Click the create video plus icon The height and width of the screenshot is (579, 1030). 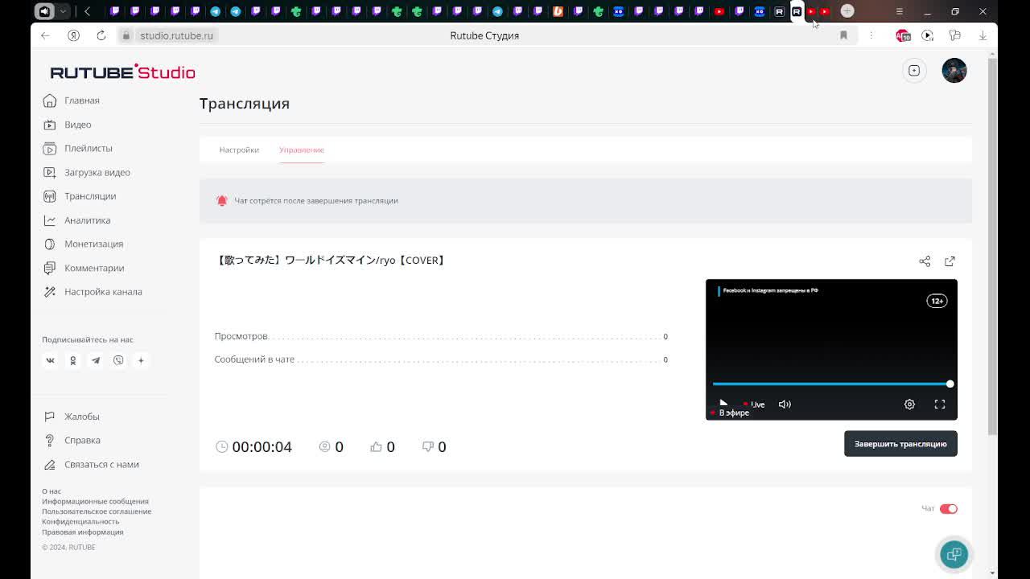pyautogui.click(x=914, y=71)
